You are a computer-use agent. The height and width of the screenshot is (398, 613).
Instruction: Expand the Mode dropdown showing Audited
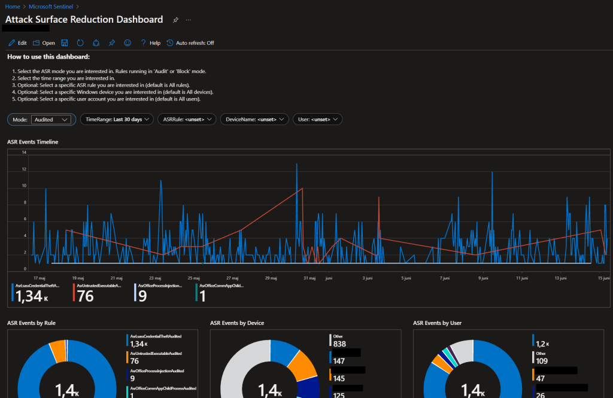[x=52, y=120]
